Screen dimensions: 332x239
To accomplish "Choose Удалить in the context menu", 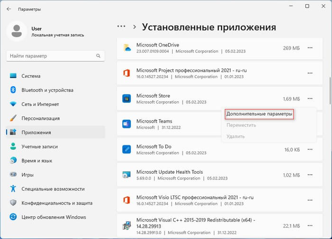I will pyautogui.click(x=235, y=136).
